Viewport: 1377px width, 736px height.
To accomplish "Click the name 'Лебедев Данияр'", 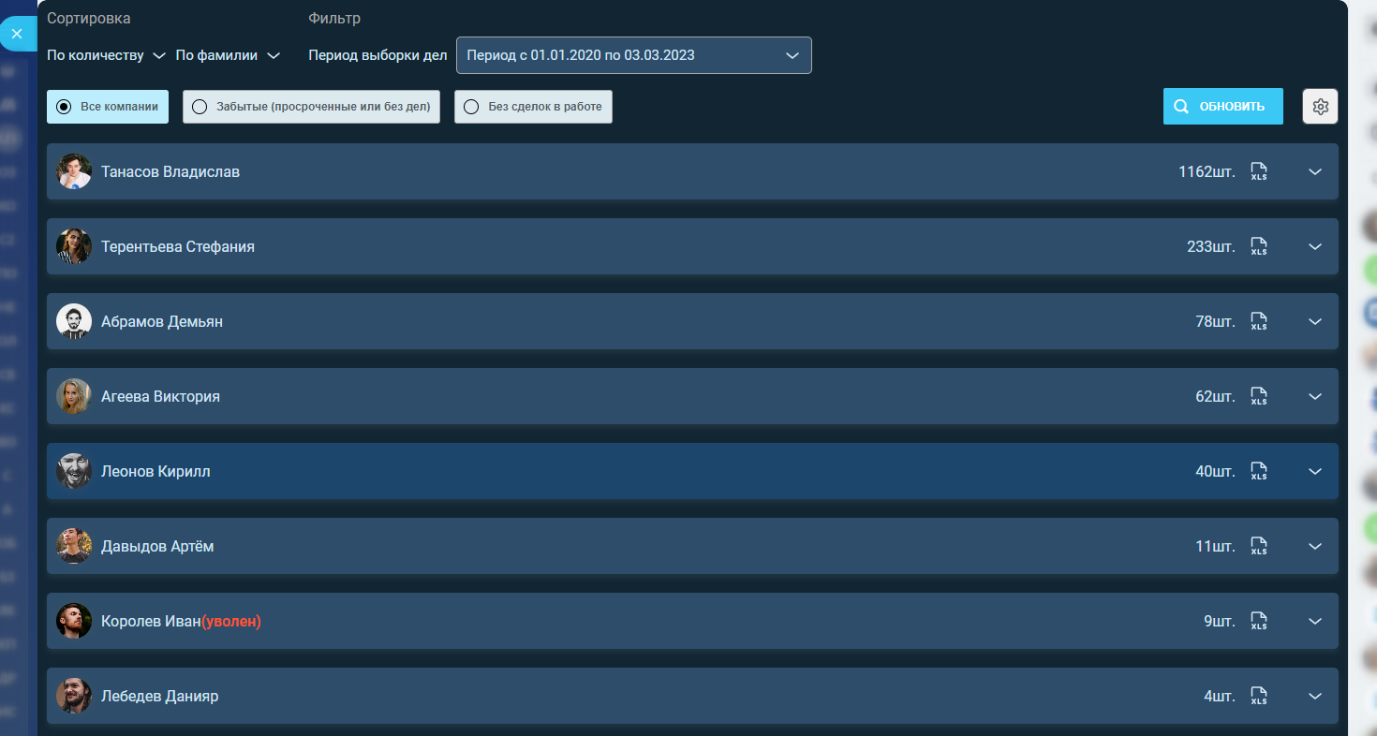I will (159, 696).
